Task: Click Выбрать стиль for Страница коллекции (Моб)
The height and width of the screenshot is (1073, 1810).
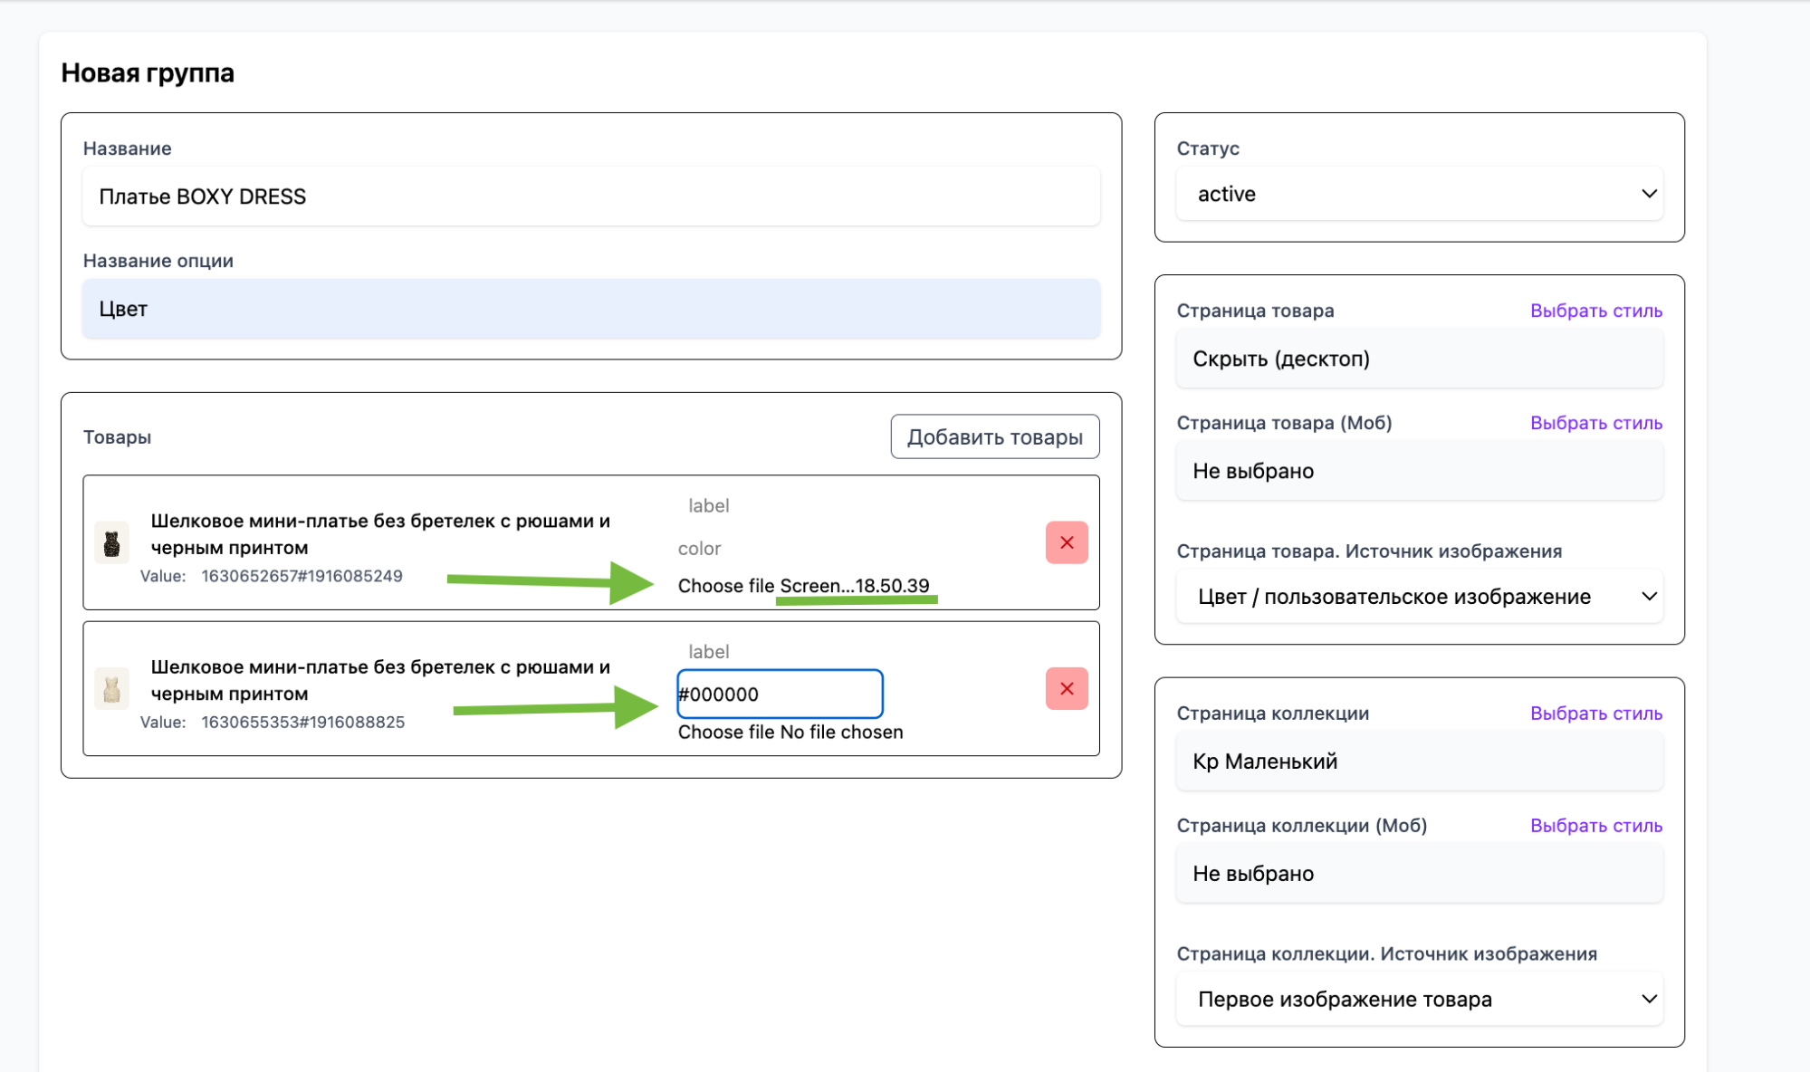Action: pyautogui.click(x=1595, y=826)
